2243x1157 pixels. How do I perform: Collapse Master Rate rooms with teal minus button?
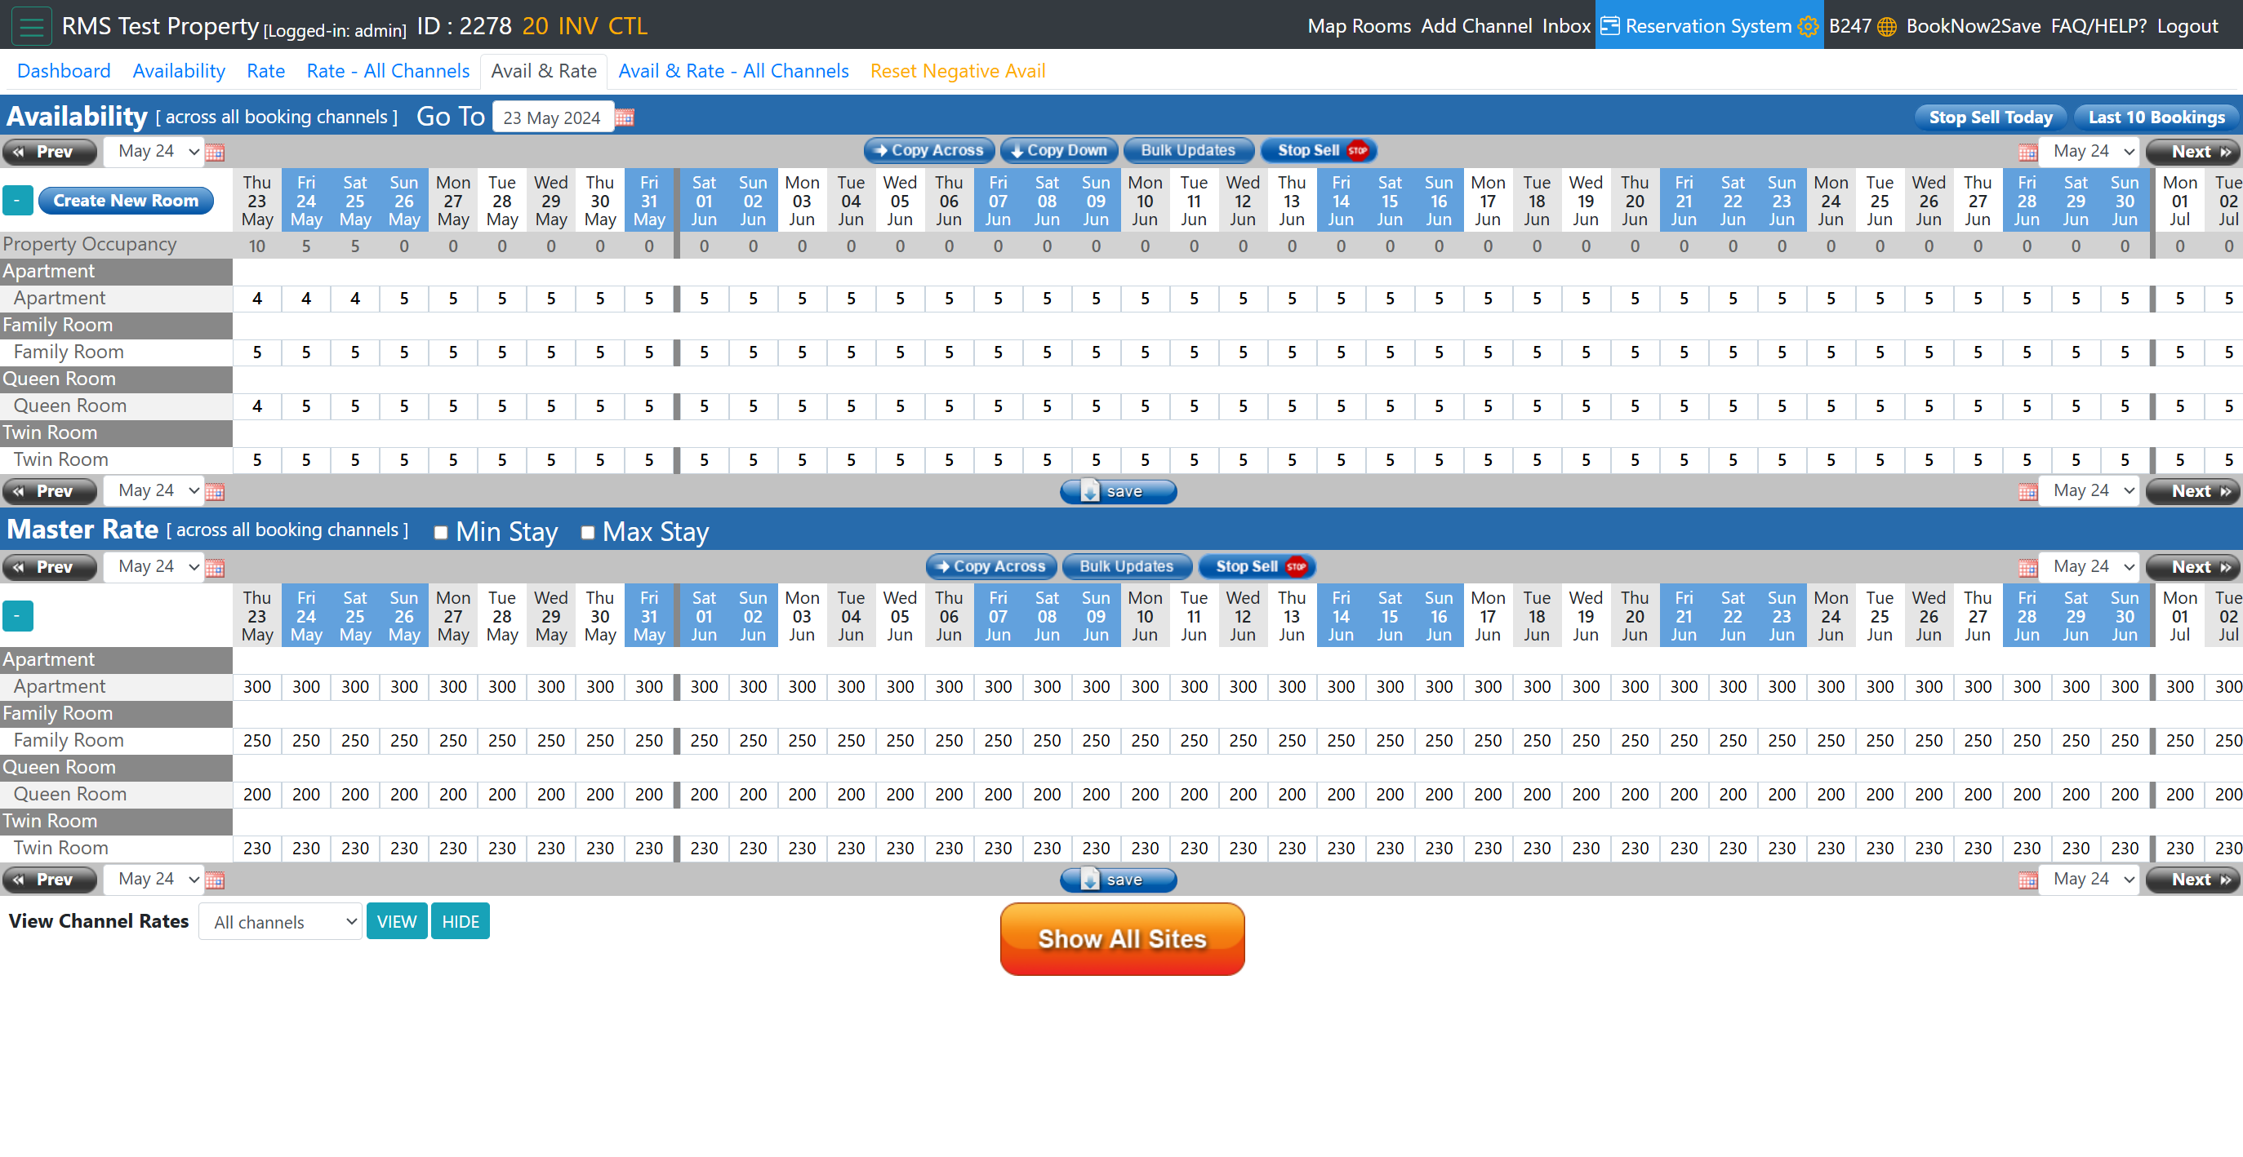tap(17, 616)
